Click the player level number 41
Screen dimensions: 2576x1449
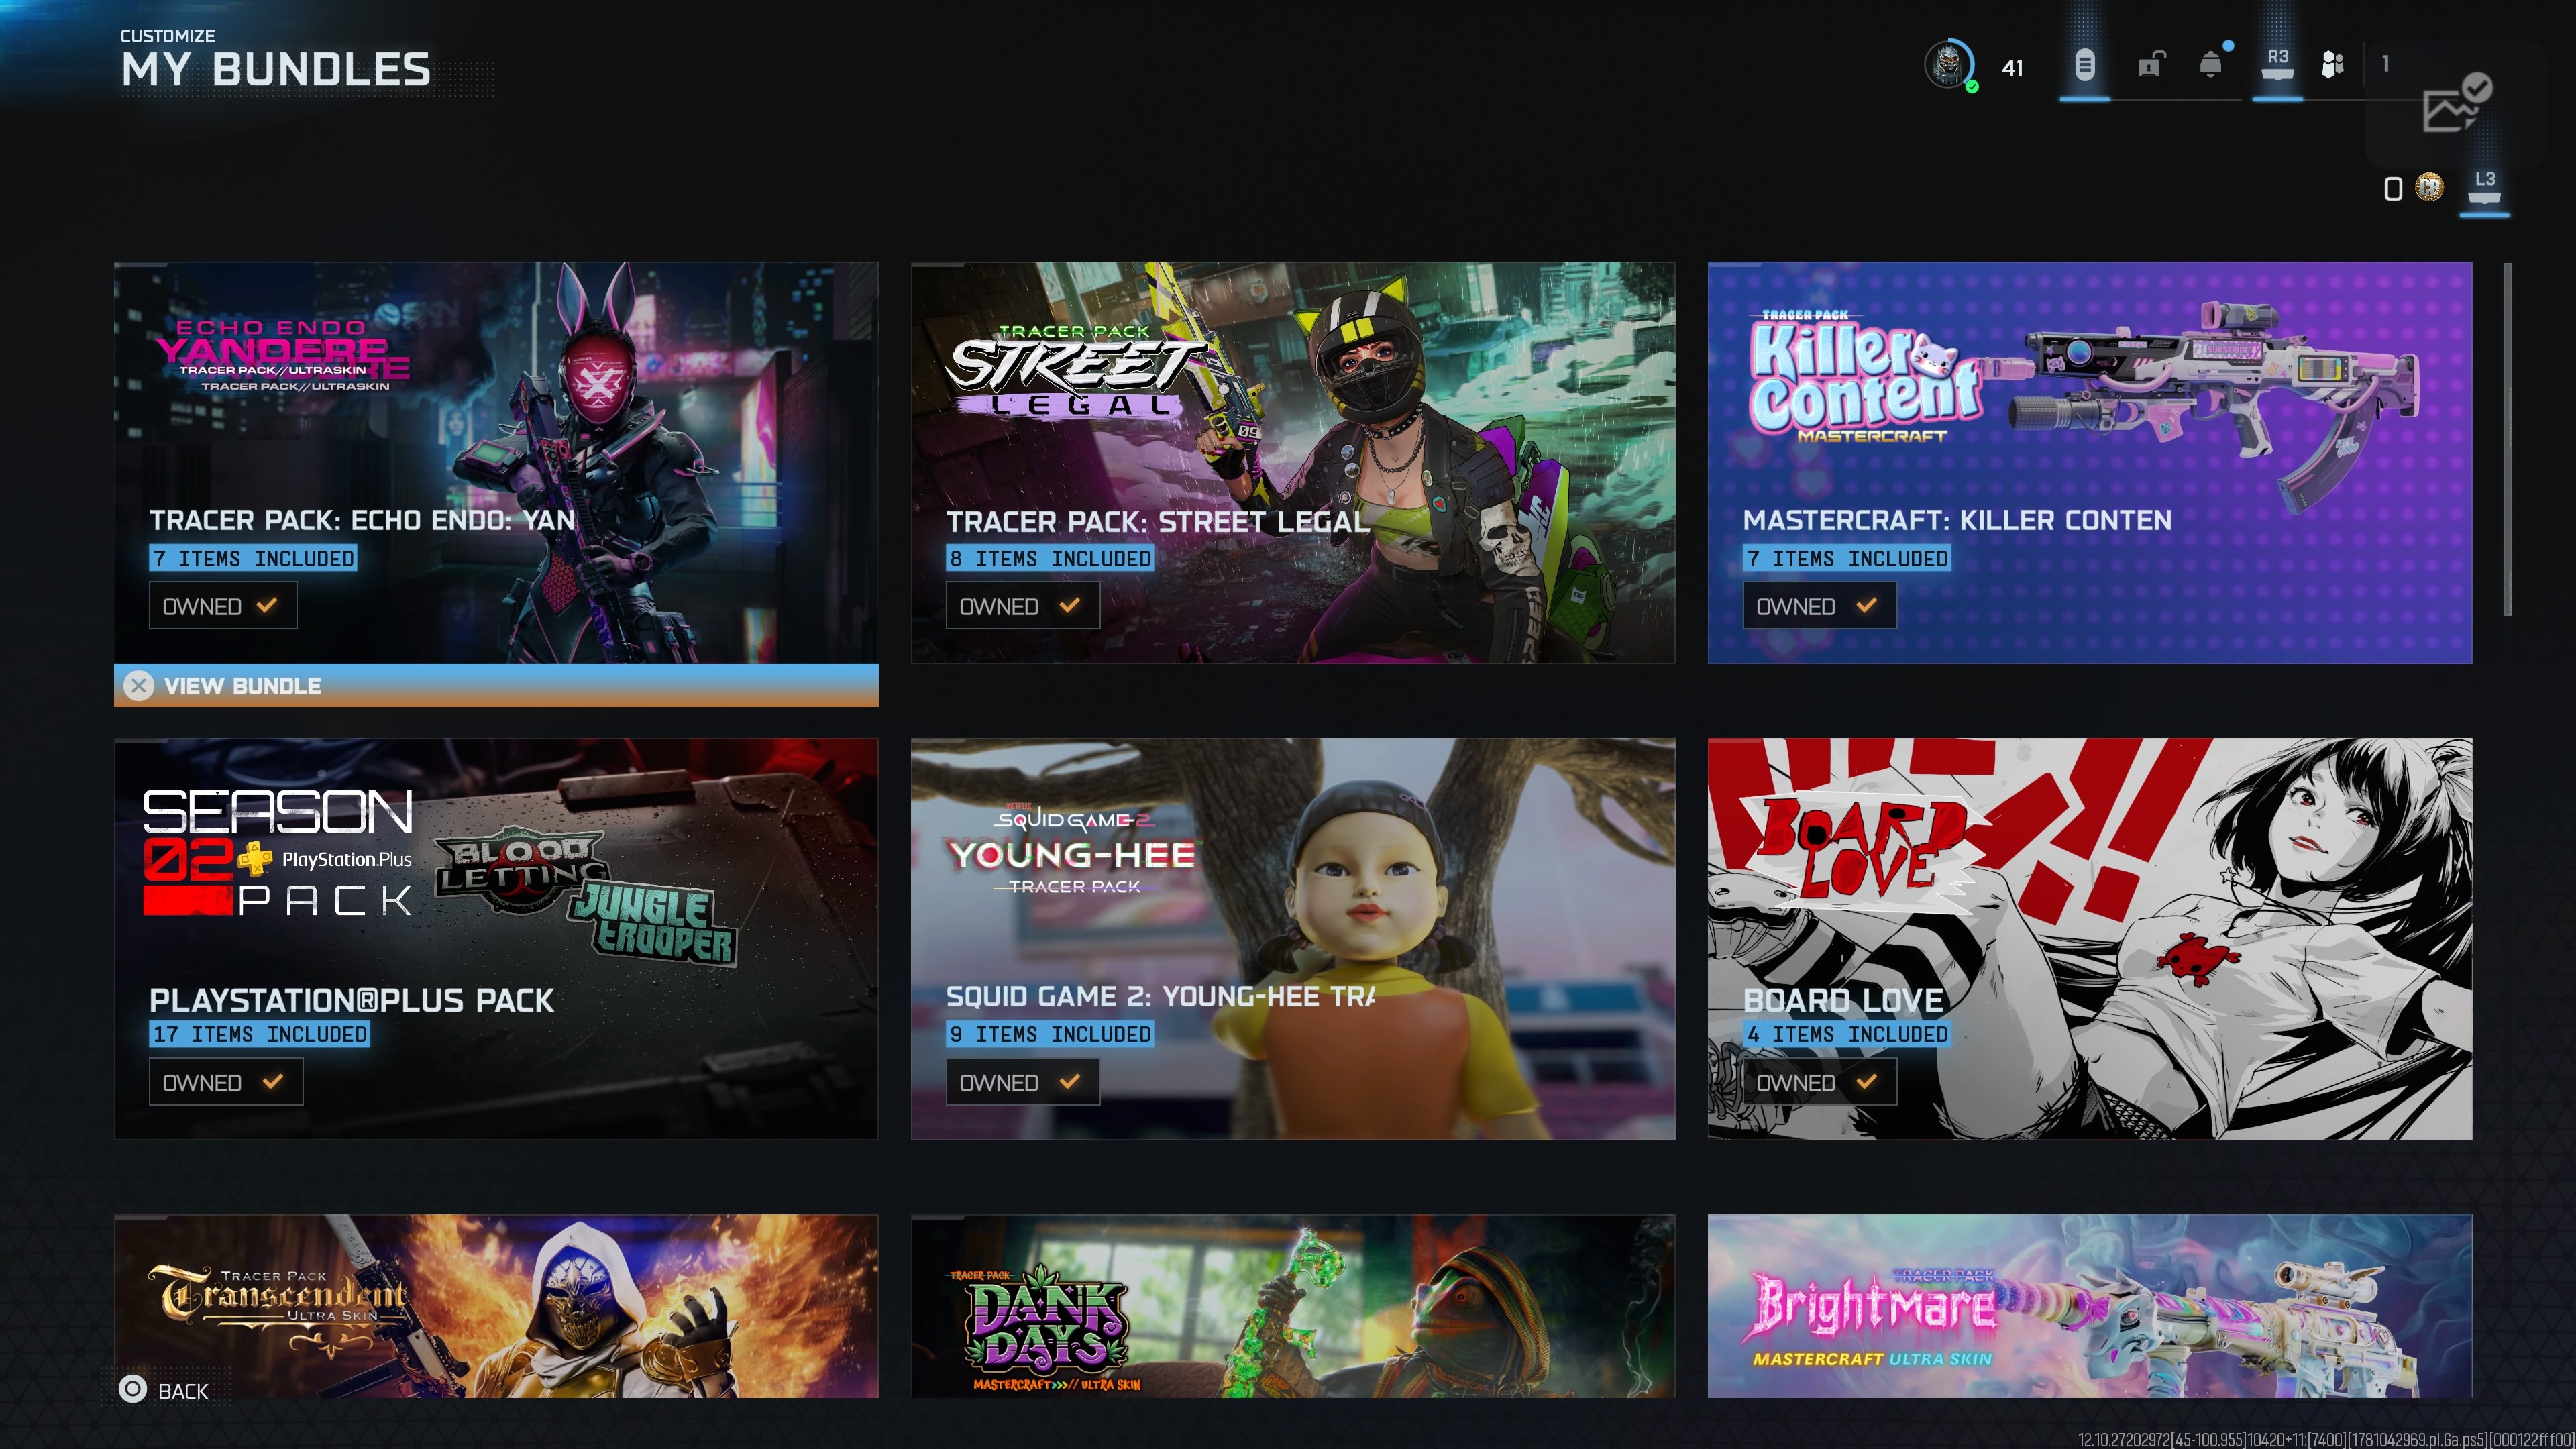click(x=2012, y=68)
